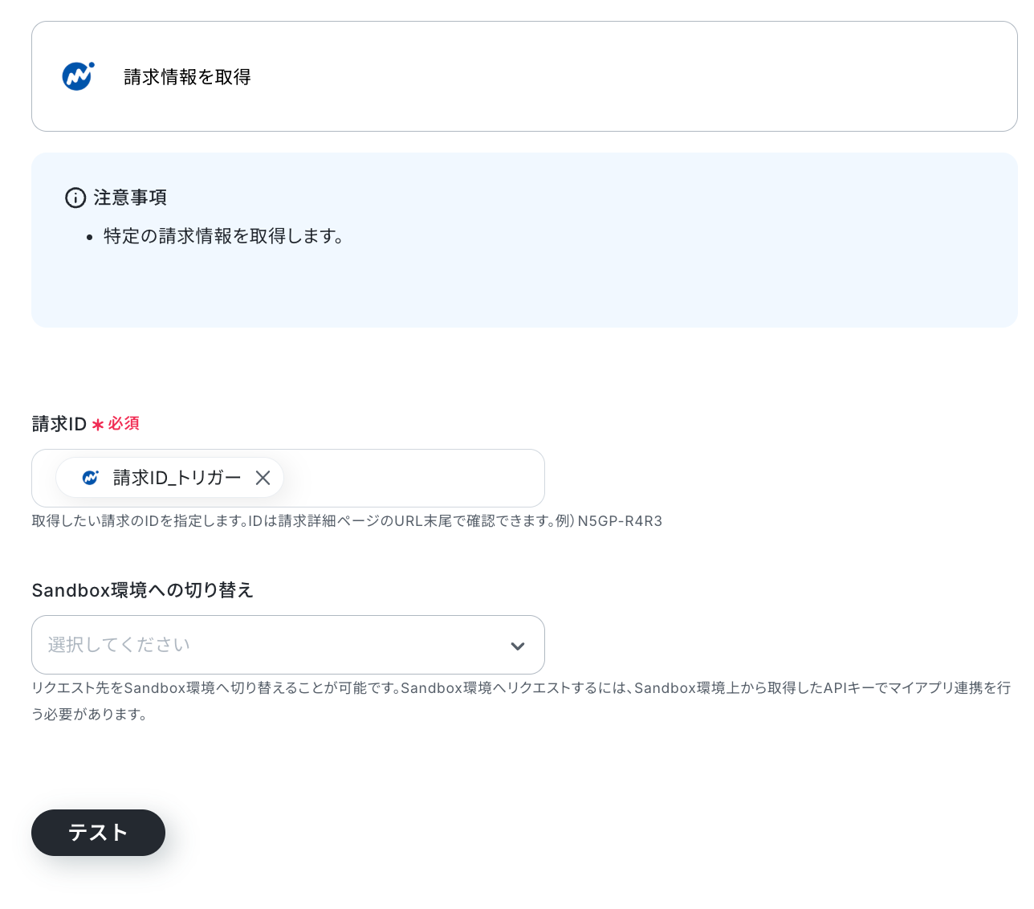Click the small logo inside the 請求ID_トリガー chip
Viewport: 1034px width, 909px height.
tap(91, 478)
